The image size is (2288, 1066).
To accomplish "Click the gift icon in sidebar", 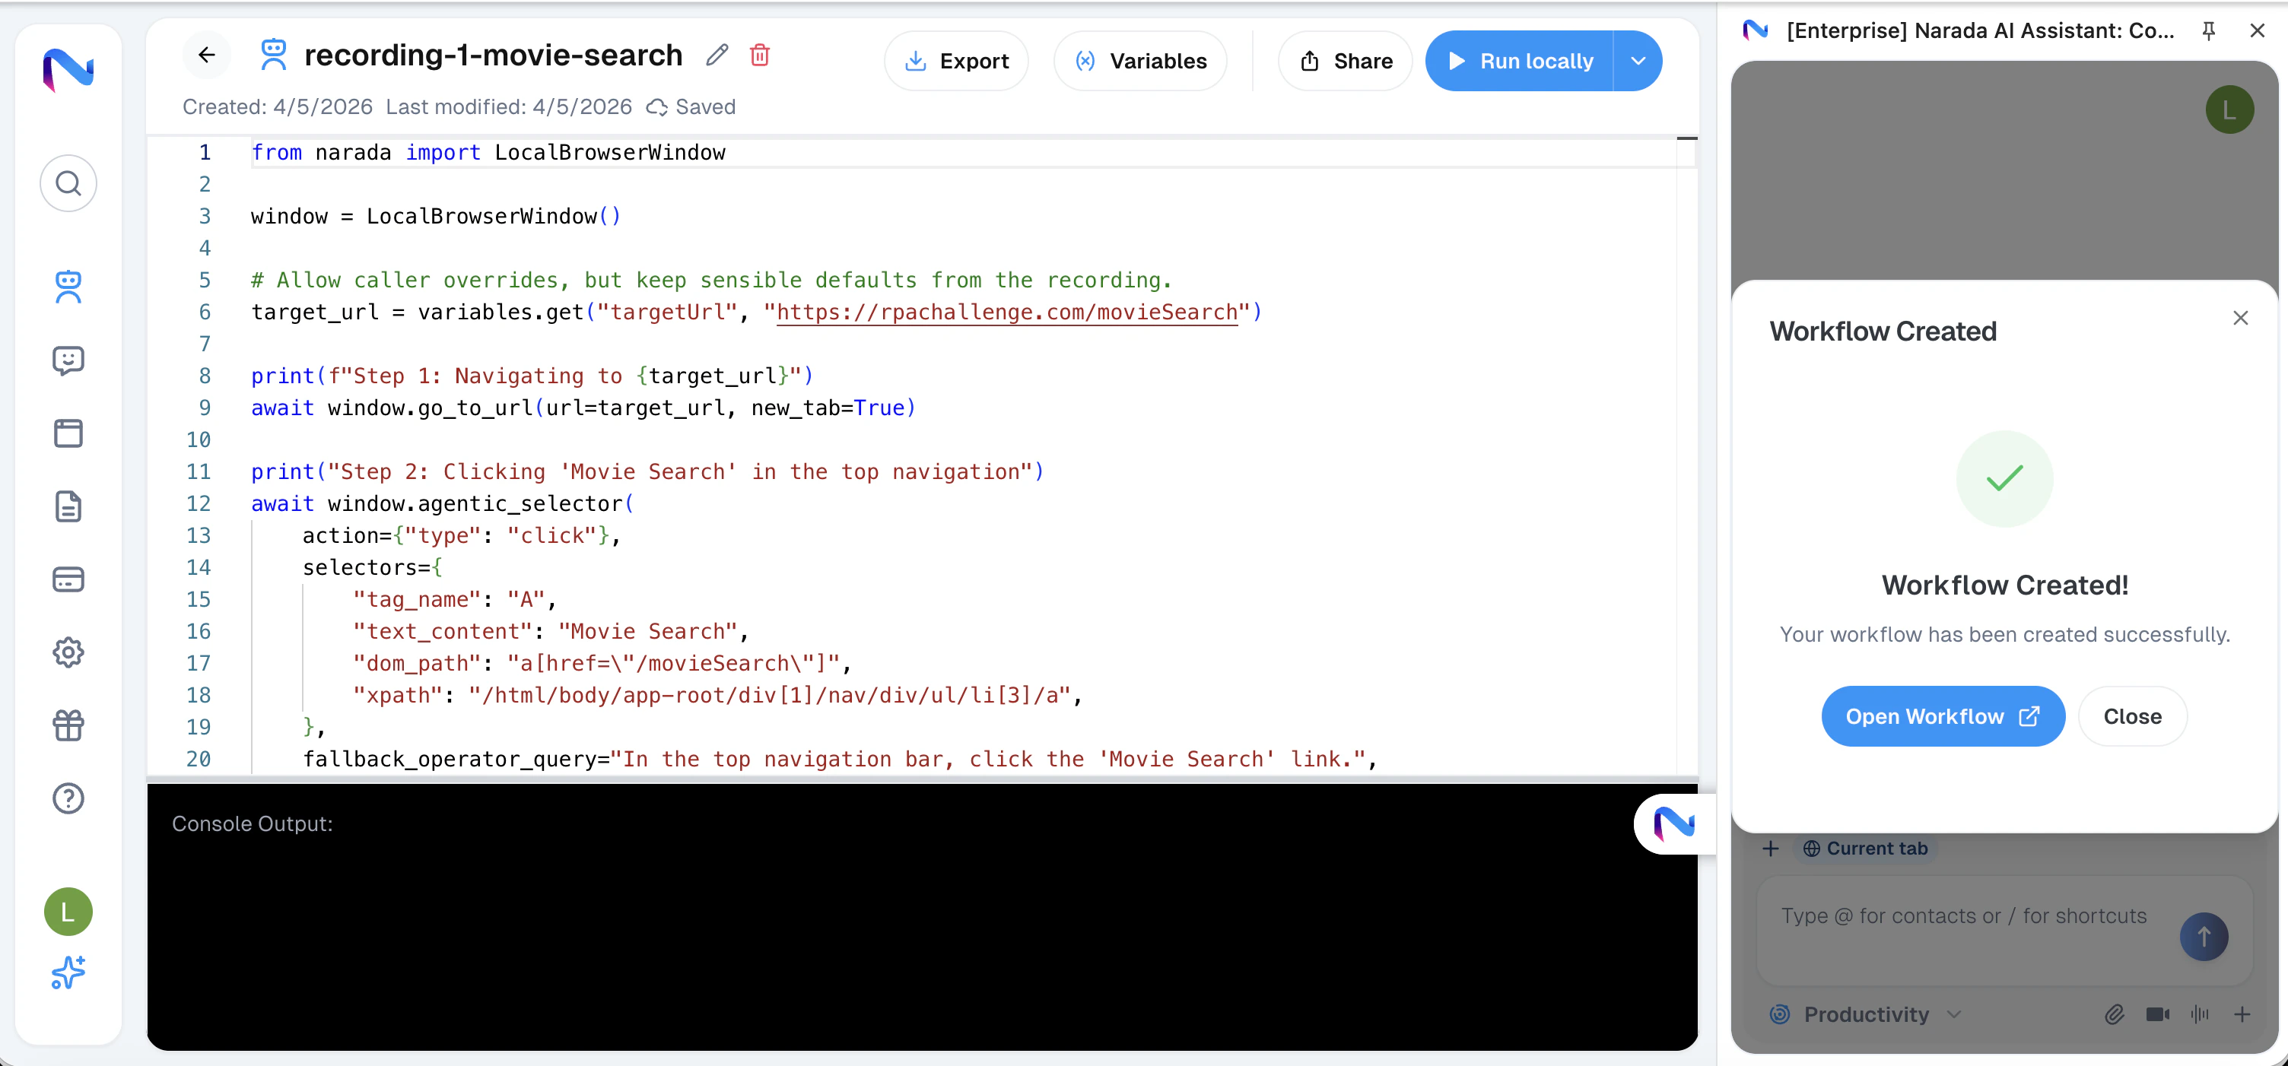I will [x=68, y=725].
